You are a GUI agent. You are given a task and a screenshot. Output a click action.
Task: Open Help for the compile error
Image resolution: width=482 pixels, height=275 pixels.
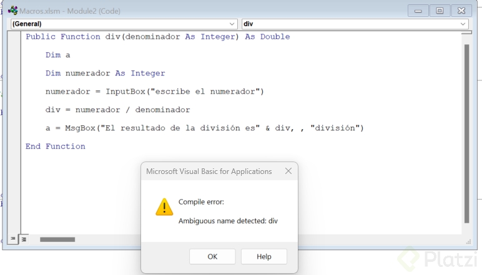click(x=263, y=256)
